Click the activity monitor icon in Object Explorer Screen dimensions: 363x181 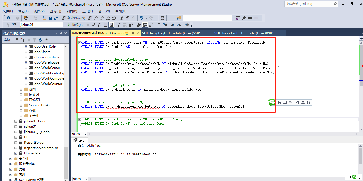coord(46,40)
